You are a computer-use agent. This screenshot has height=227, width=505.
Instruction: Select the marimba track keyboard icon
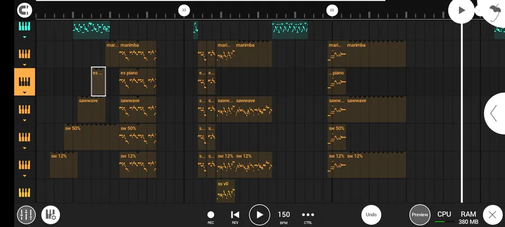[25, 54]
